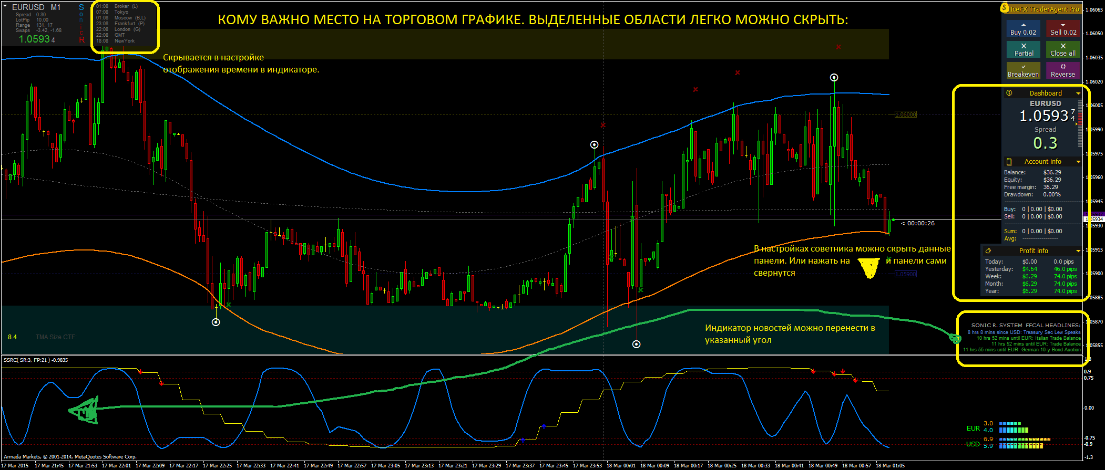Click the Buy 0.02 button
The image size is (1105, 470).
pyautogui.click(x=1023, y=28)
